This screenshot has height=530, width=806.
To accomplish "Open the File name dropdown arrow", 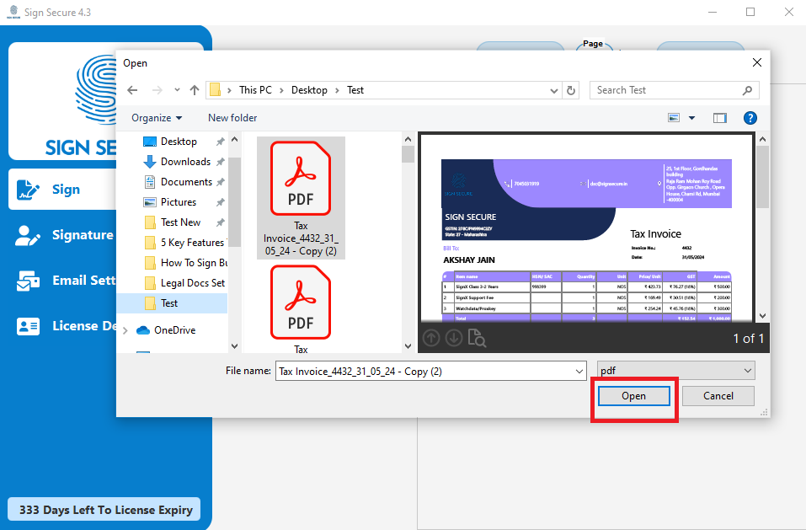I will [x=579, y=371].
